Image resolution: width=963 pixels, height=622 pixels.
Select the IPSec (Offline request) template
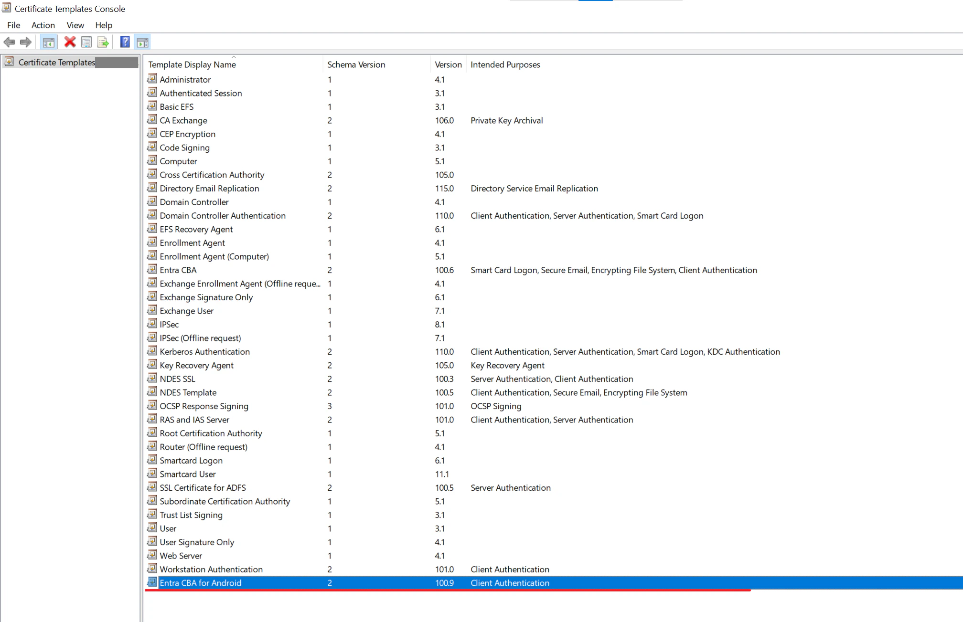coord(200,338)
